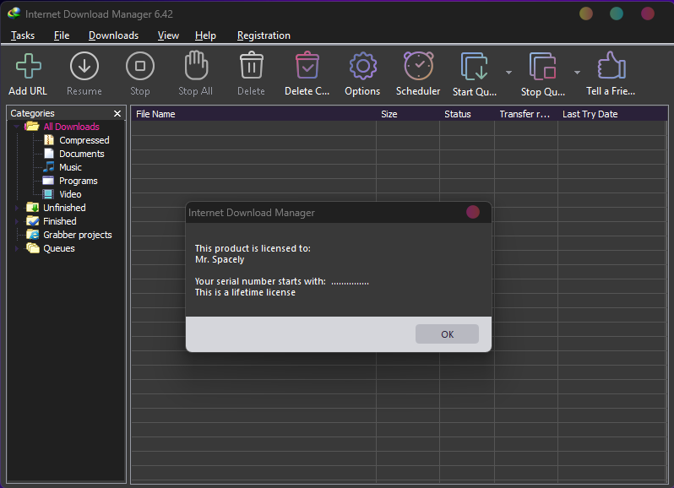Sort by Status column header
The height and width of the screenshot is (488, 674).
[467, 114]
